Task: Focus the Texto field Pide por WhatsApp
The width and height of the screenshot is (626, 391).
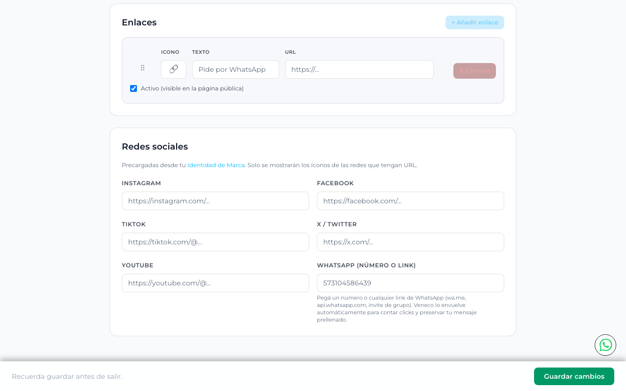Action: [x=236, y=69]
